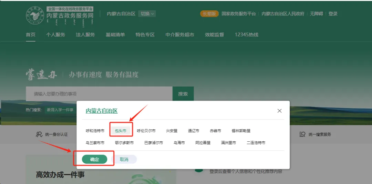Click the 统一搜索服务 icon
The width and height of the screenshot is (372, 184).
coord(302,134)
